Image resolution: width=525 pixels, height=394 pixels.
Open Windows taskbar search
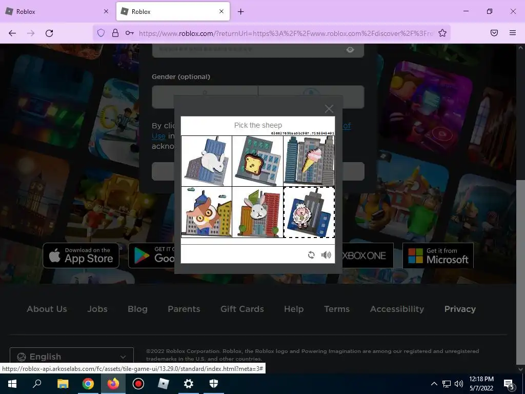37,384
